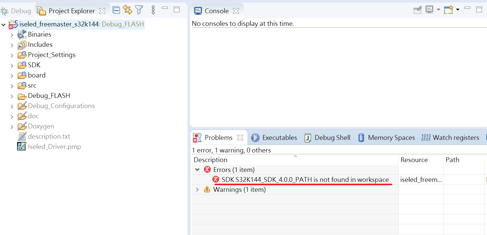This screenshot has height=235, width=487.
Task: Toggle Link with Editor arrows icon
Action: coord(128,10)
